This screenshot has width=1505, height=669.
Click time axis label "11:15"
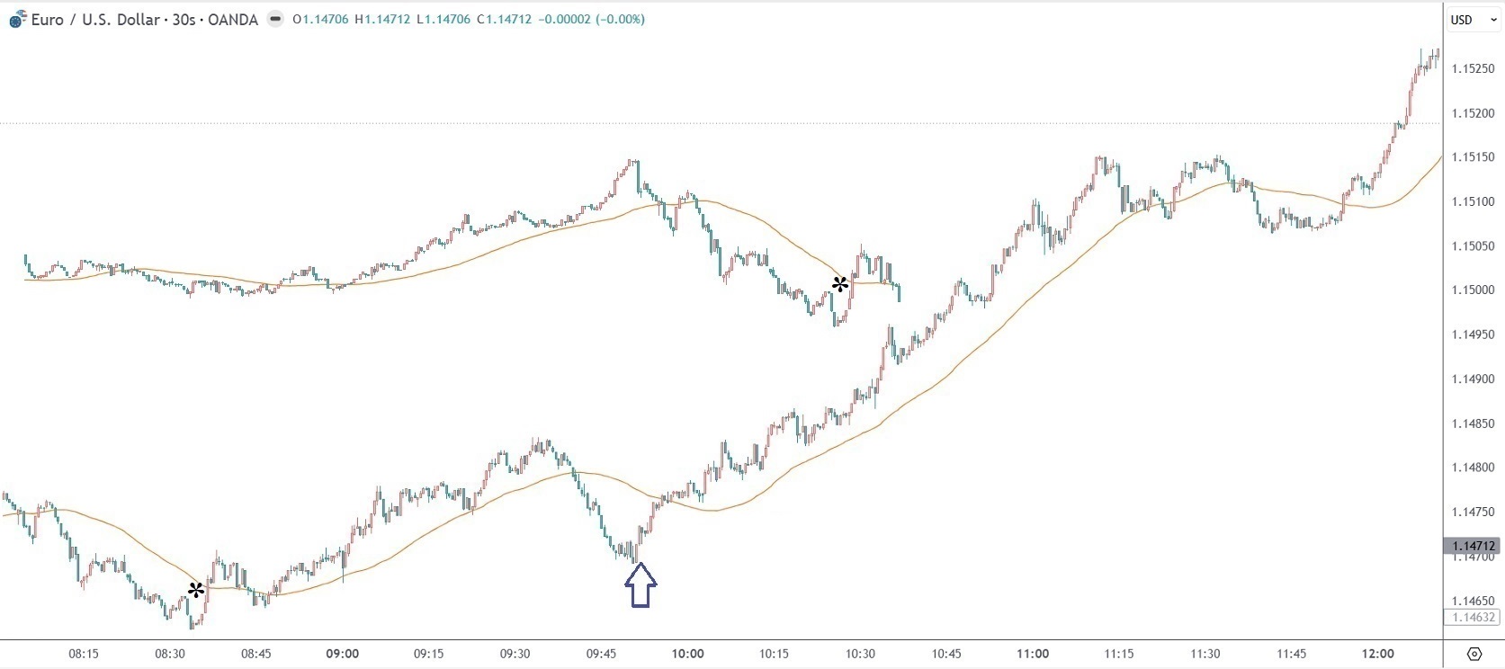pyautogui.click(x=1120, y=654)
